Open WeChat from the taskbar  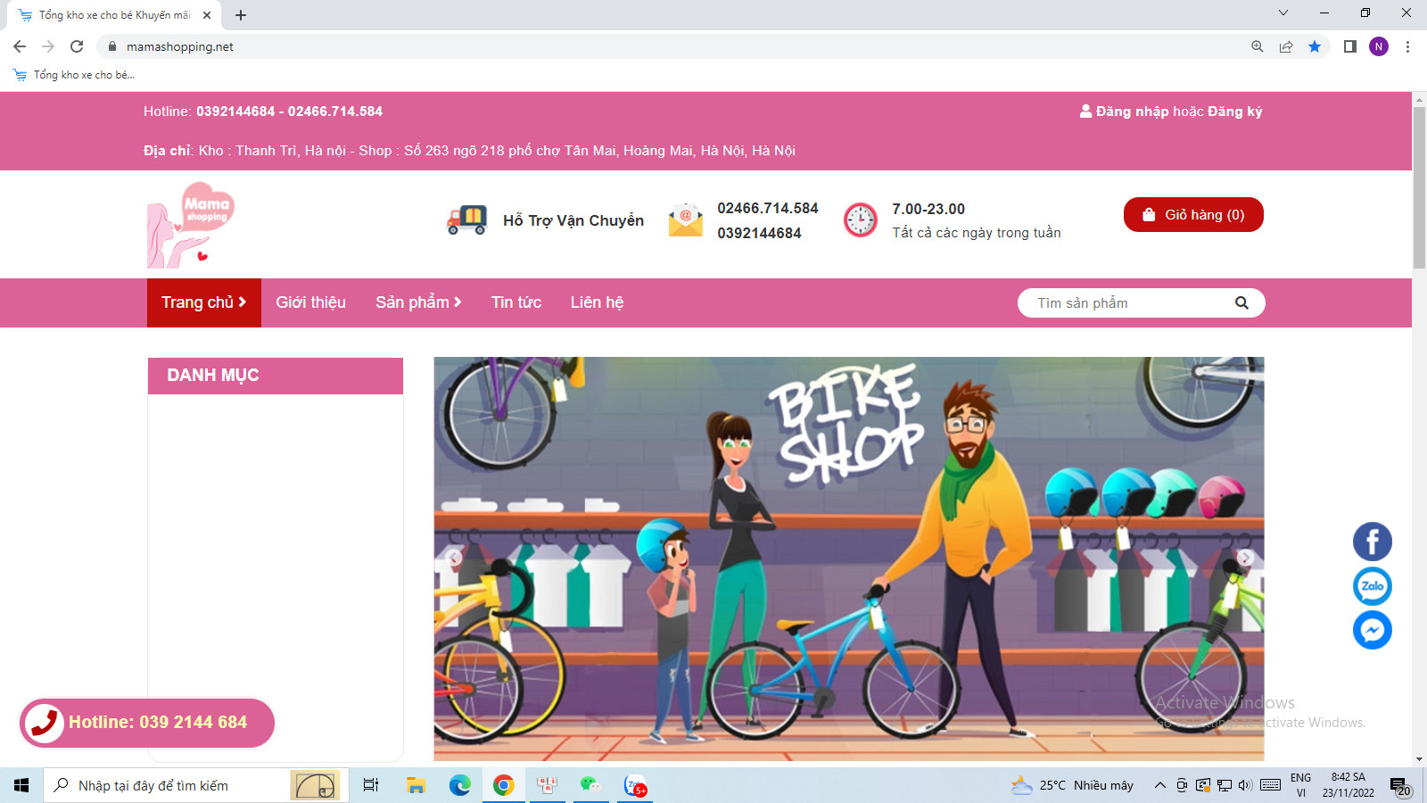(590, 785)
